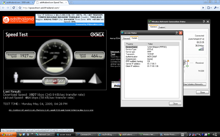Screen dimensions: 220x137
Task: Open the page menu icon
Action: point(209,8)
